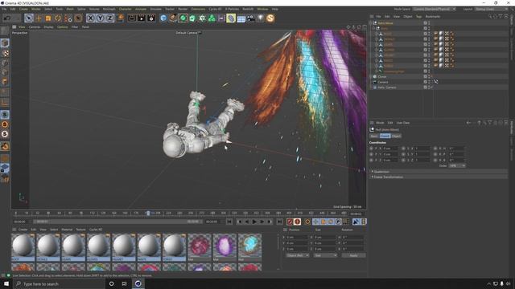Toggle visibility dots for Camera row

pos(429,82)
